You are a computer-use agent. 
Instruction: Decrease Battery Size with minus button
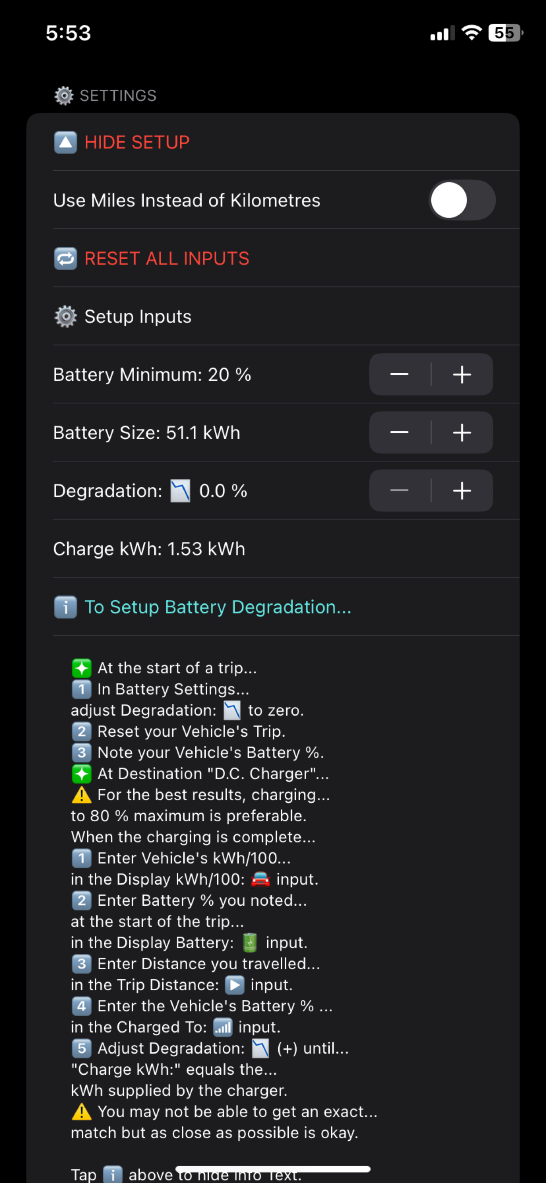click(400, 433)
